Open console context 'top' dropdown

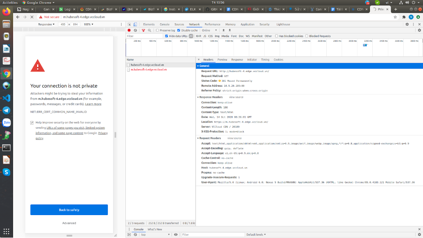[155, 234]
